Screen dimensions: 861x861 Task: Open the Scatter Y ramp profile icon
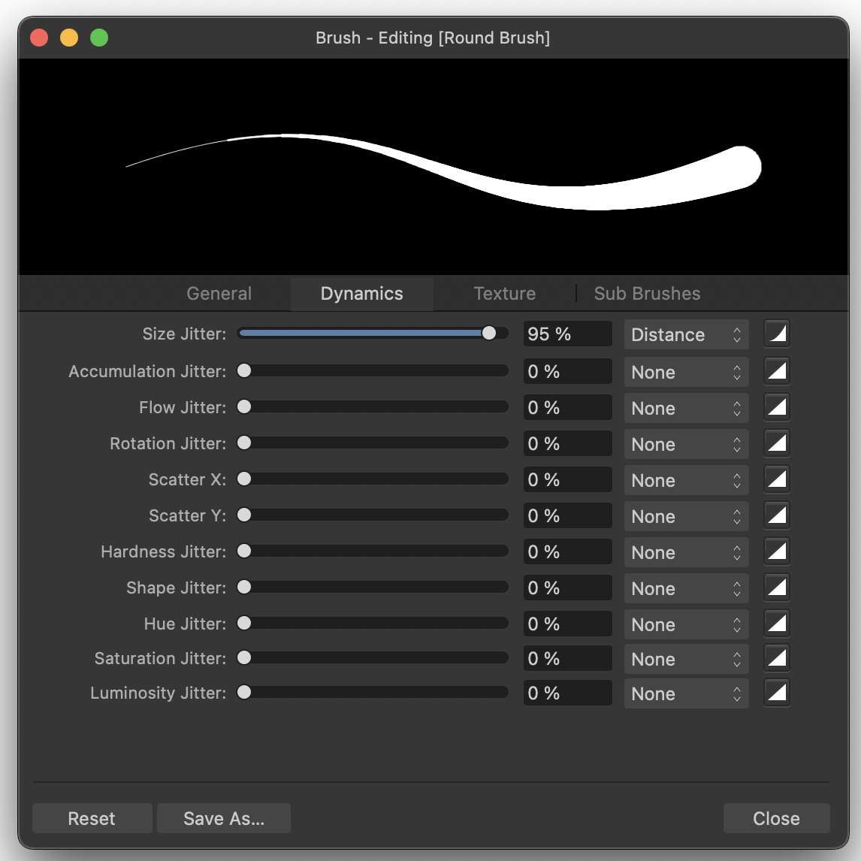(776, 515)
